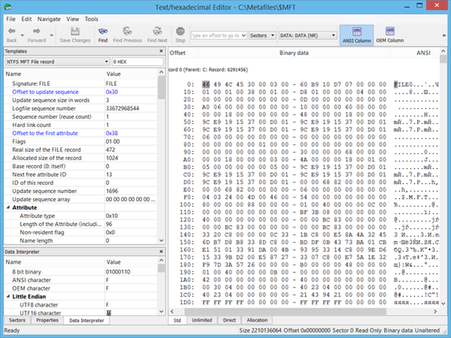Click the hex editor vertical scrollbar thumb

click(443, 59)
